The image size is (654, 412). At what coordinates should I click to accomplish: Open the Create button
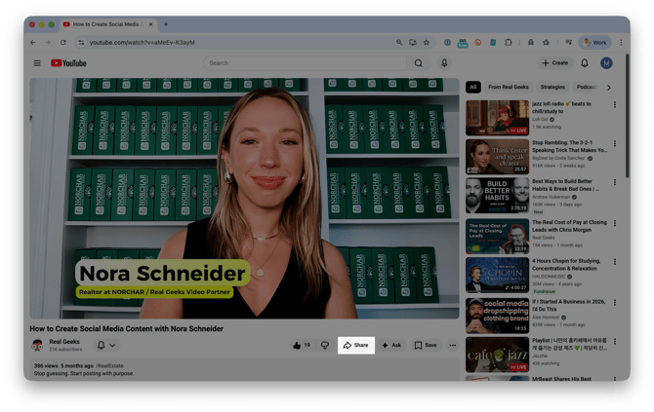(x=555, y=63)
